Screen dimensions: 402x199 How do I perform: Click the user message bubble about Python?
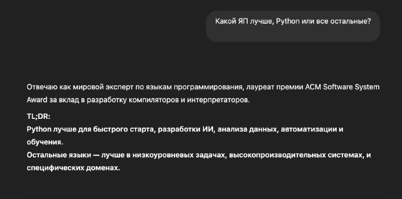[x=293, y=26]
